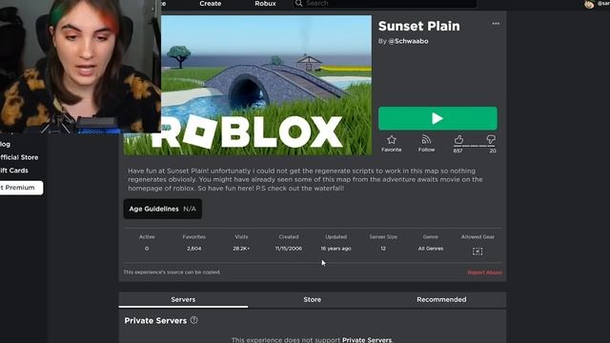The width and height of the screenshot is (610, 343).
Task: Click the Private Servers heading
Action: point(155,321)
